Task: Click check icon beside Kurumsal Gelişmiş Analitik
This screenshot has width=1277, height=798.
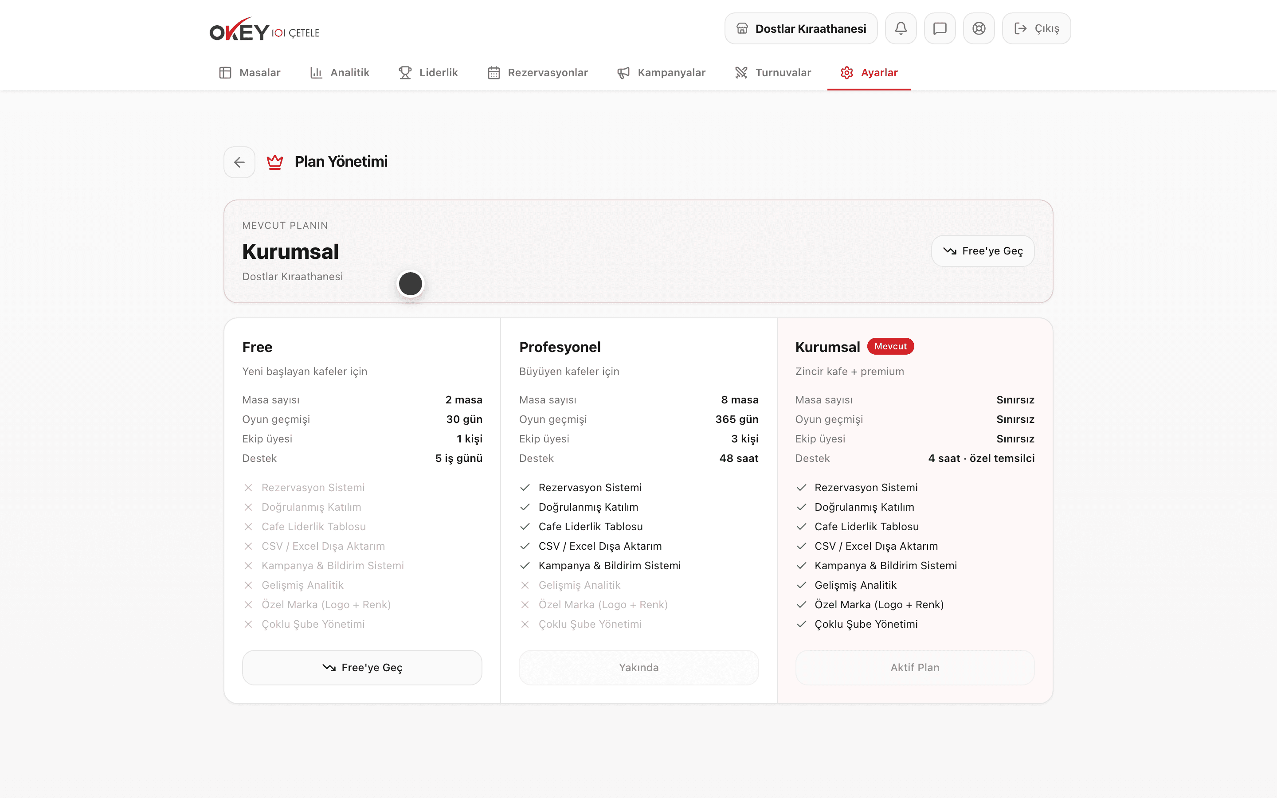Action: click(x=802, y=585)
